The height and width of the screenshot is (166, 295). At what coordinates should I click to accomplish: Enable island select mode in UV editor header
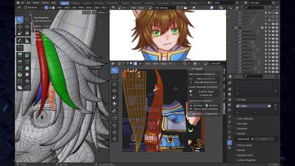[x=135, y=64]
